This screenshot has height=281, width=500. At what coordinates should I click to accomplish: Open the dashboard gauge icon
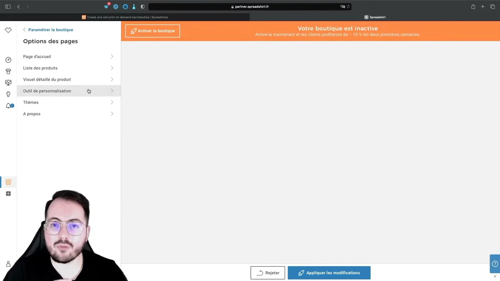[x=8, y=60]
